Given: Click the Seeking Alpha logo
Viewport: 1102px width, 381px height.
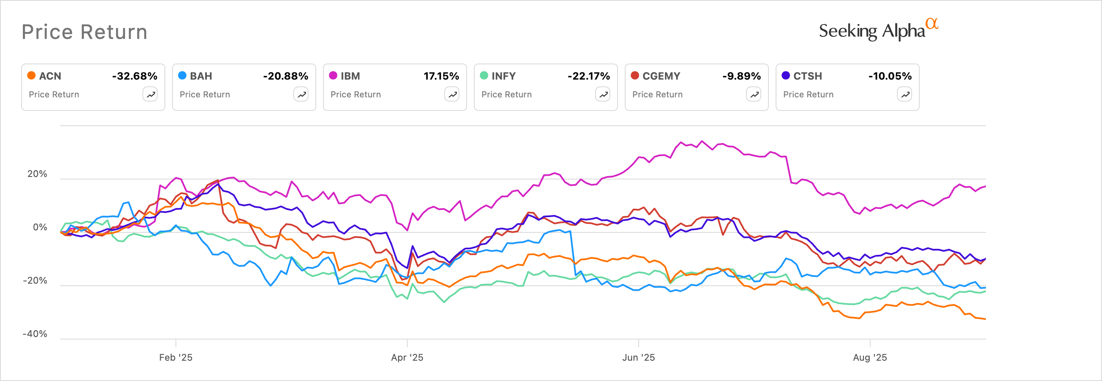Looking at the screenshot, I should pyautogui.click(x=878, y=30).
